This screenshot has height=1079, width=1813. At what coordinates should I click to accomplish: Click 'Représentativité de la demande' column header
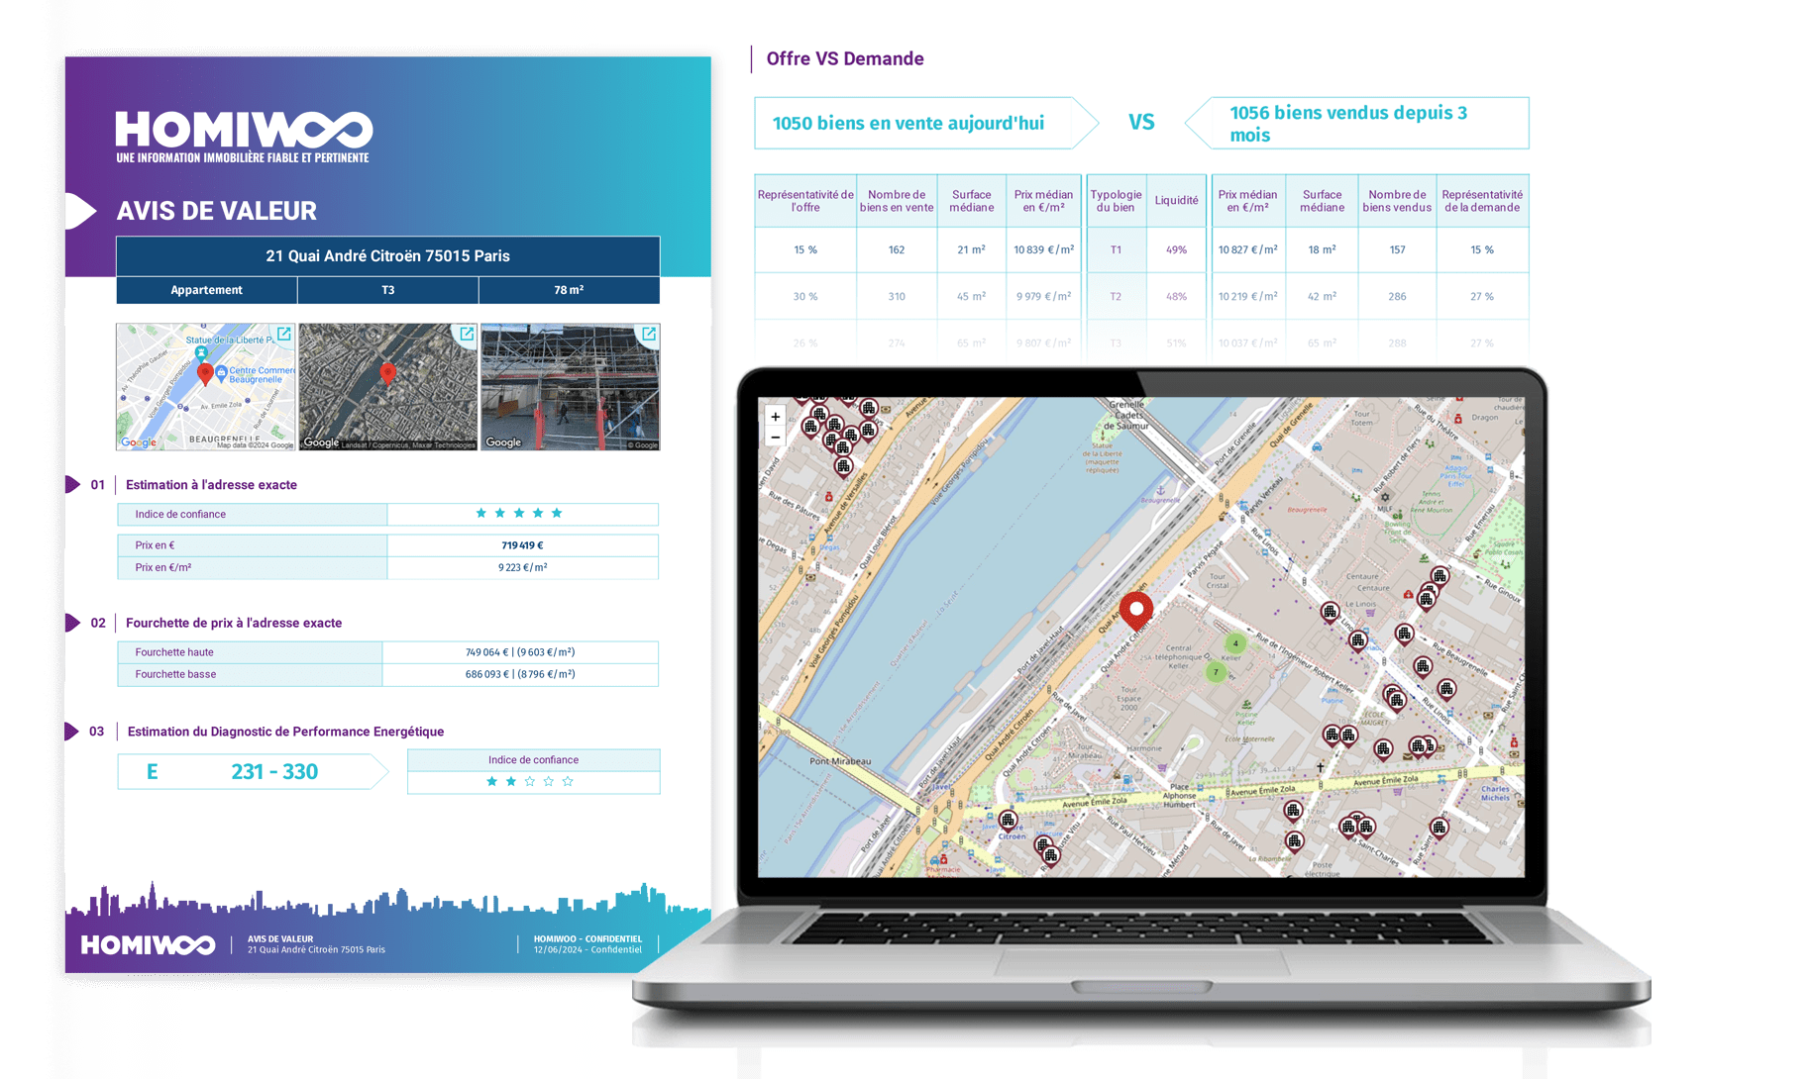1482,201
